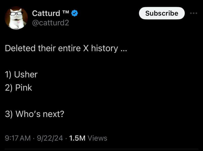Screen dimensions: 203x151
Task: Open the 9:17 AM timestamp
Action: tap(18, 138)
